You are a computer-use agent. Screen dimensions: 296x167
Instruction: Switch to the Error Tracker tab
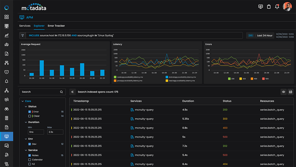coord(56,26)
